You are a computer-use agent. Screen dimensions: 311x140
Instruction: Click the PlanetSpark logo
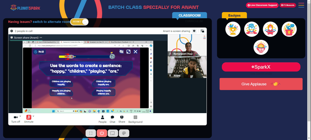[25, 8]
